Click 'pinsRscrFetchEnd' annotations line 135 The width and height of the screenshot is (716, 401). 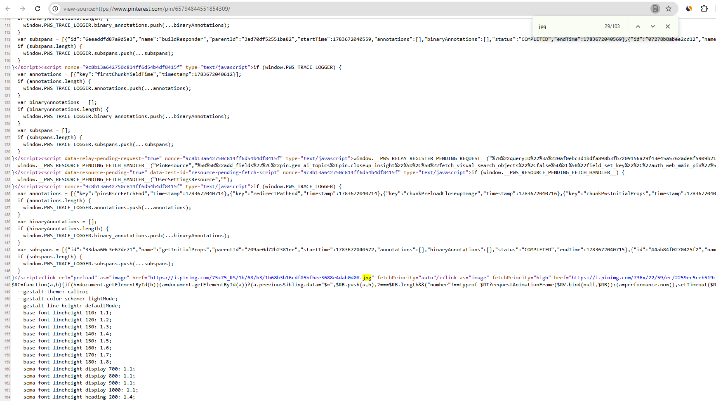[367, 193]
